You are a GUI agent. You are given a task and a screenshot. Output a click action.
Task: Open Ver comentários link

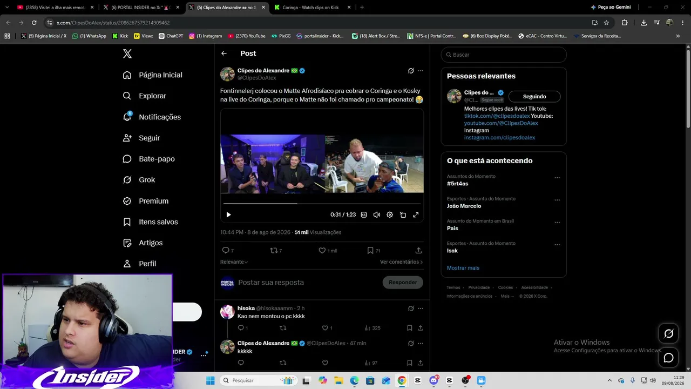402,262
